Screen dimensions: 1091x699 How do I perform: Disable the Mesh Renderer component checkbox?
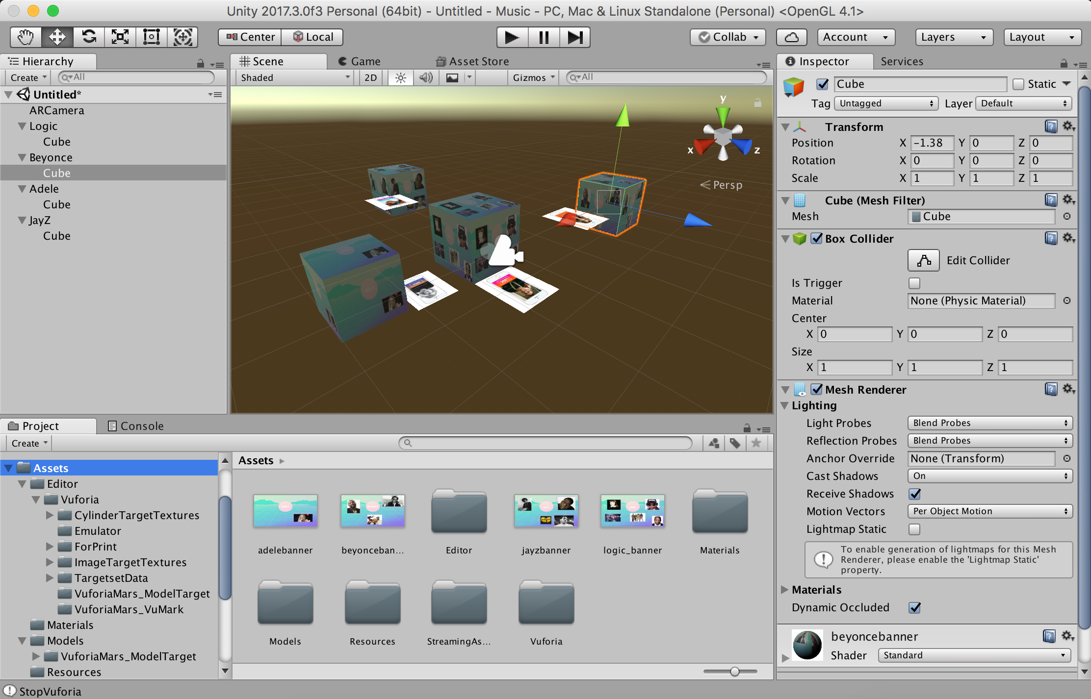tap(816, 389)
